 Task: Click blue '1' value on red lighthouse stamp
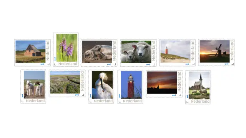point(120,96)
